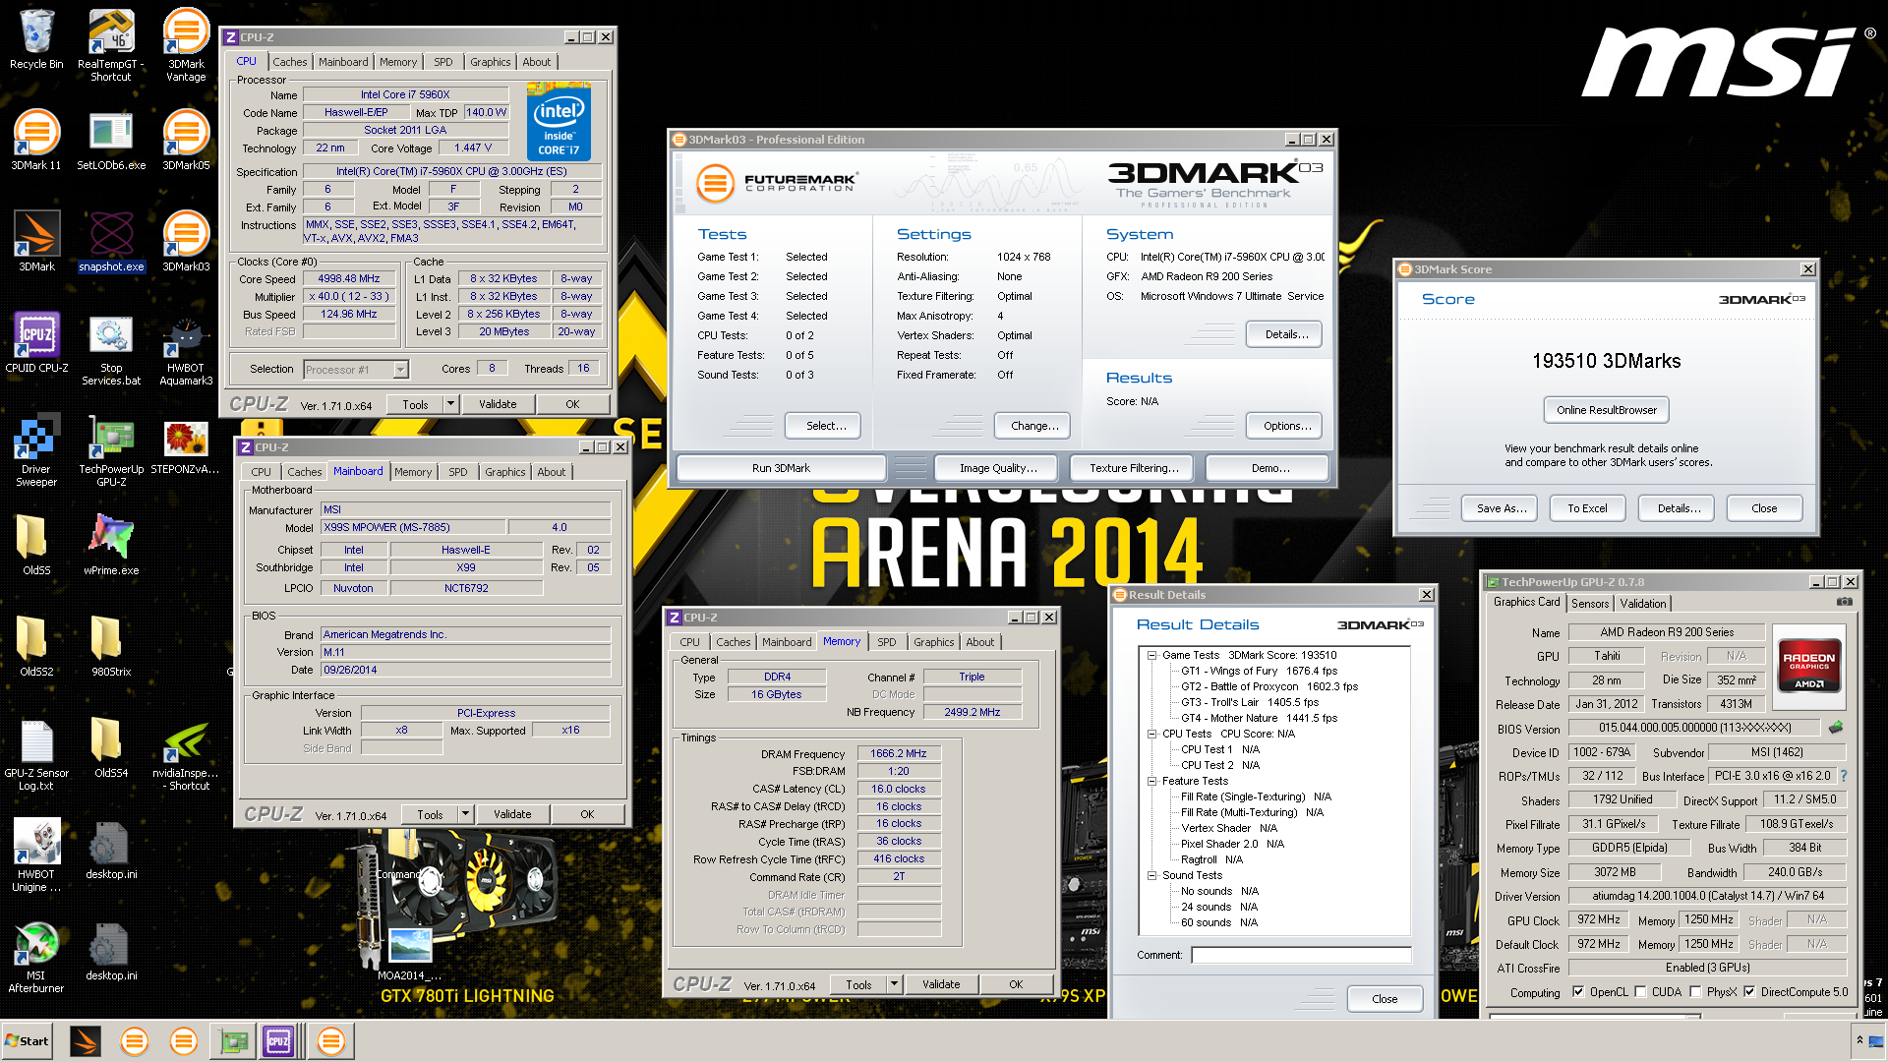This screenshot has width=1888, height=1062.
Task: Select the 3DMark 11 desktop icon
Action: pos(36,140)
